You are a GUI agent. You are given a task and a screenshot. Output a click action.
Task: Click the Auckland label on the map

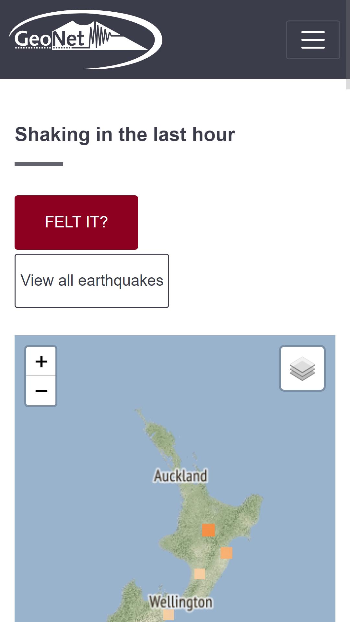[x=181, y=476]
